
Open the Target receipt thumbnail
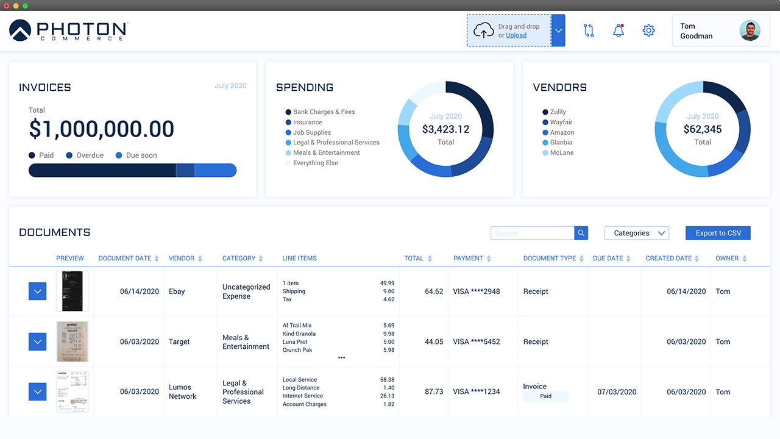73,341
